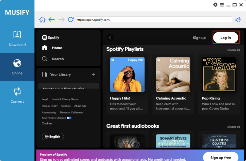This screenshot has height=161, width=246.
Task: Open the hamburger menu in title bar
Action: tap(222, 5)
